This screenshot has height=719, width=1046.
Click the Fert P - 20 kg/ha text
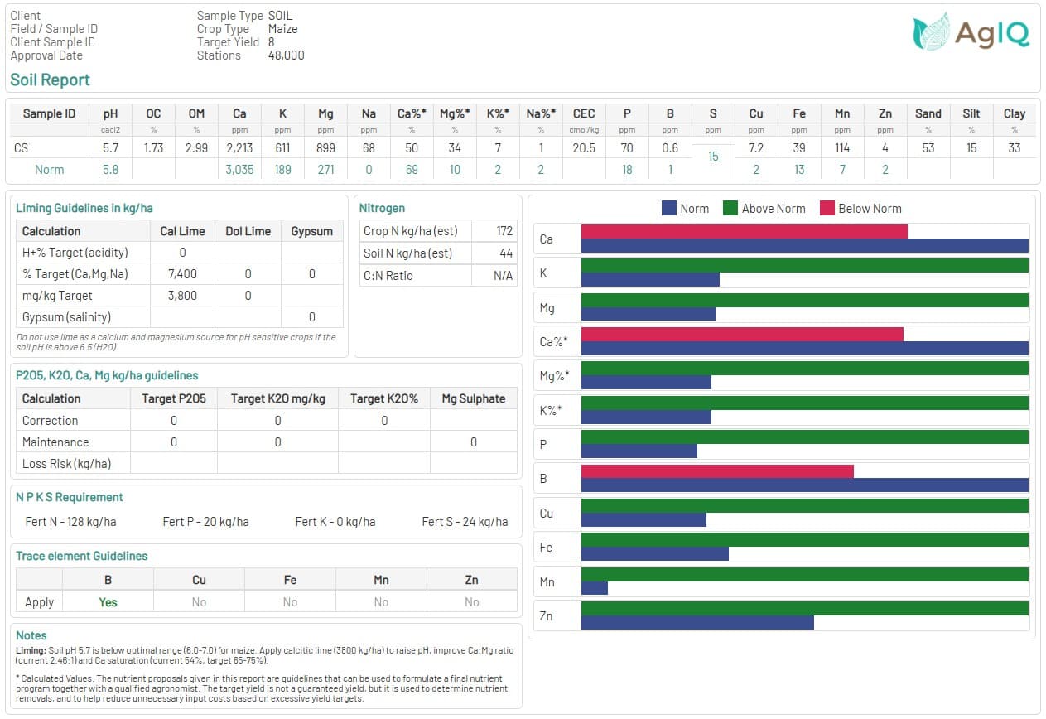coord(206,522)
